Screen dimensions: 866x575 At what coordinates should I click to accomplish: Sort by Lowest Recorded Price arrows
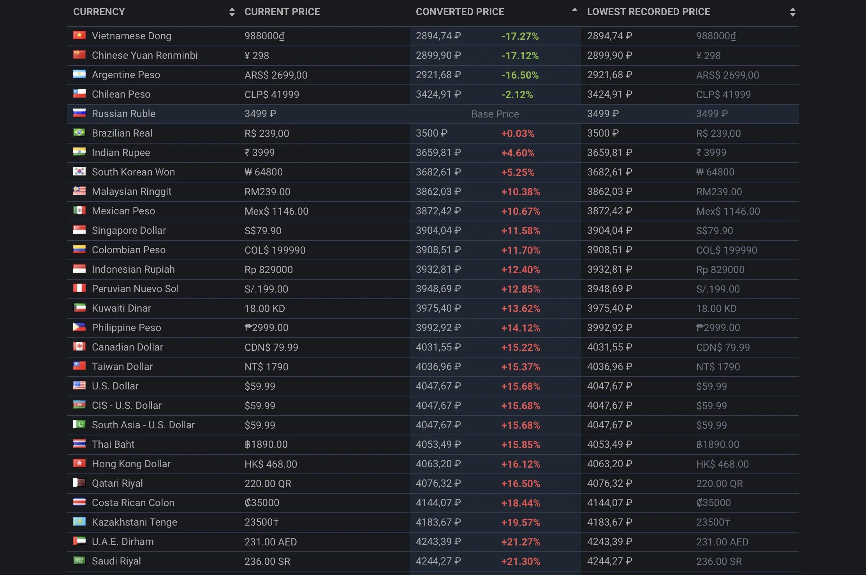[792, 12]
